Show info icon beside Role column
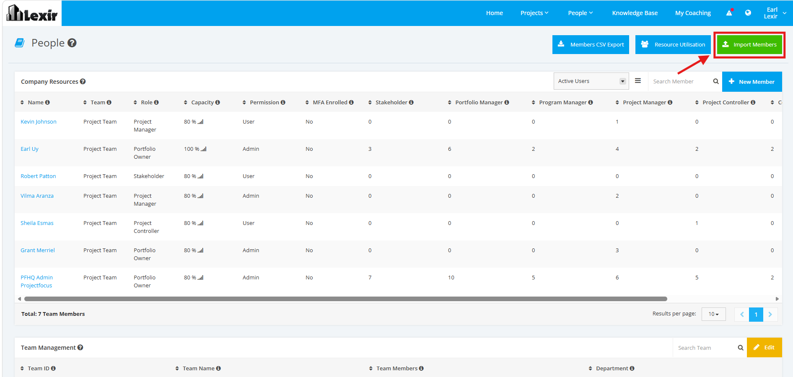 coord(156,103)
